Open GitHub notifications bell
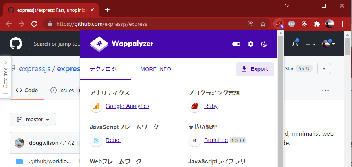Viewport: 352px width, 167px height. point(295,44)
